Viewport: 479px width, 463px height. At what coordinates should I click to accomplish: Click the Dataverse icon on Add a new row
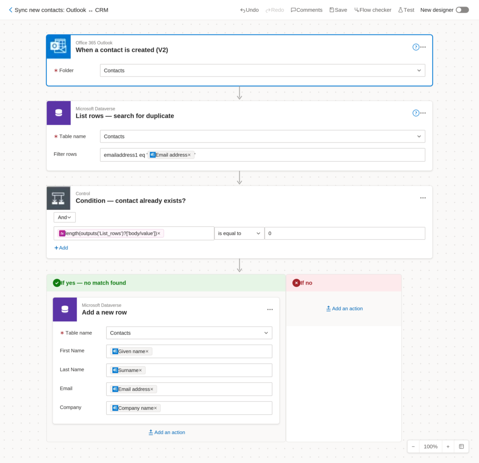[65, 309]
